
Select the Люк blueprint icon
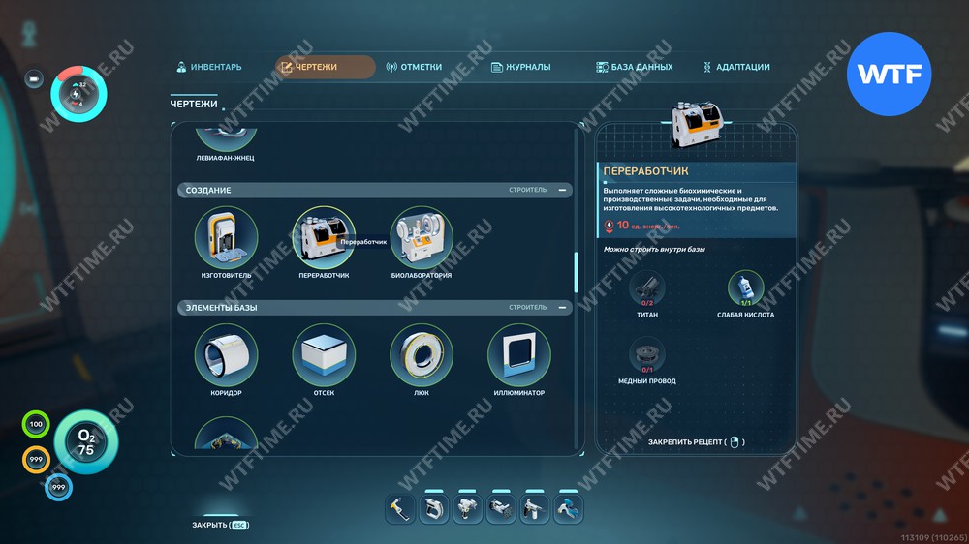[x=422, y=355]
